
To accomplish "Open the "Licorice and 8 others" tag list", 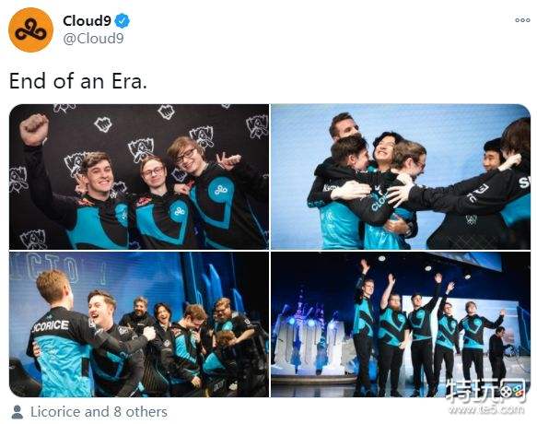I will (99, 412).
